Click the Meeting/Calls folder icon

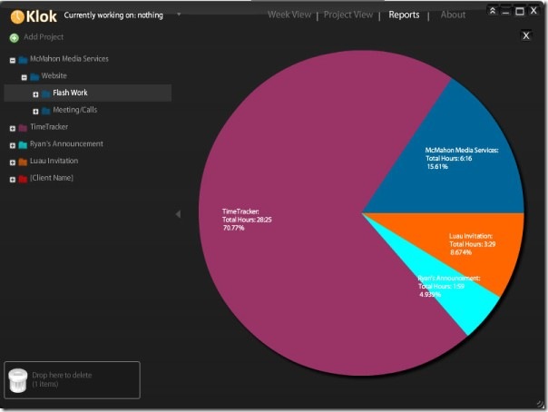(46, 111)
